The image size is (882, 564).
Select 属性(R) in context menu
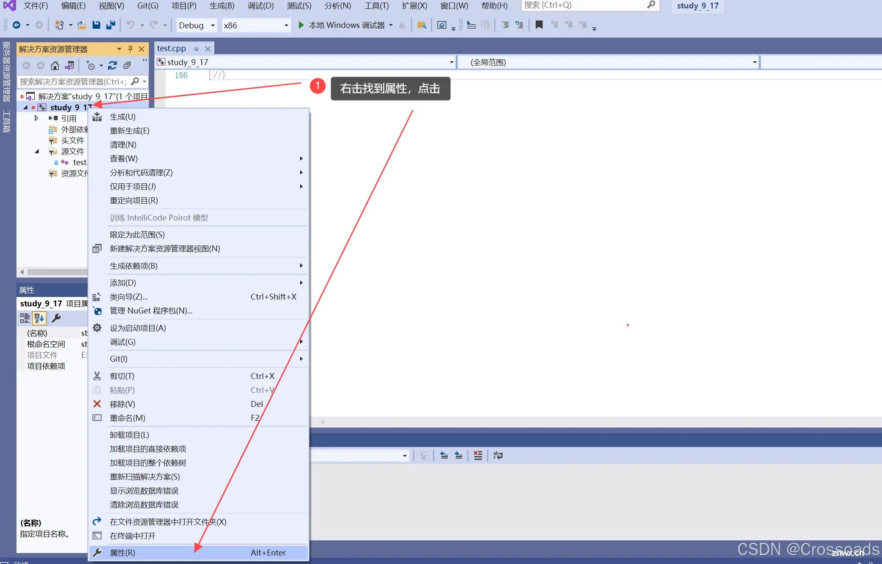[x=199, y=553]
